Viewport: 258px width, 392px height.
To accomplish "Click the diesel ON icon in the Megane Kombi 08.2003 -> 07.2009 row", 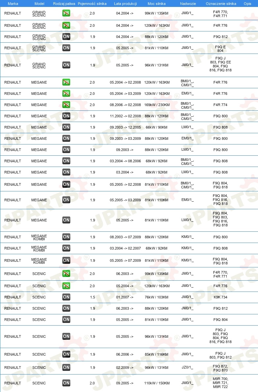I will (x=66, y=237).
